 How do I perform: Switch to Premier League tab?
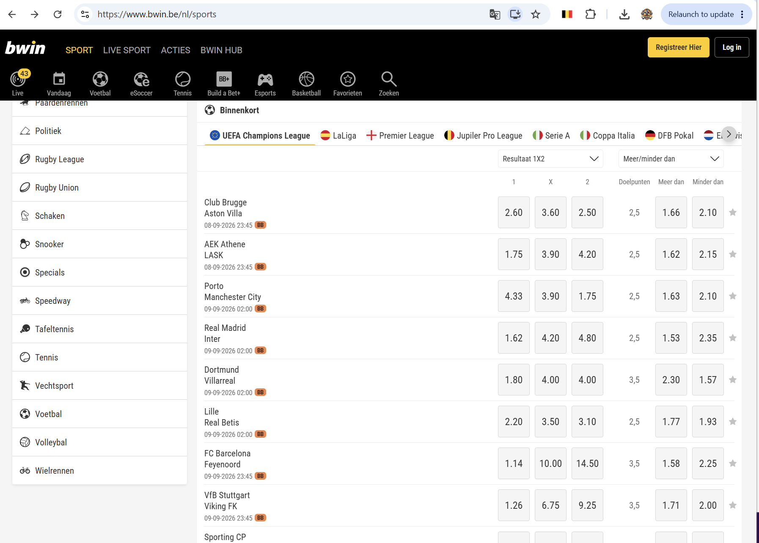[400, 136]
